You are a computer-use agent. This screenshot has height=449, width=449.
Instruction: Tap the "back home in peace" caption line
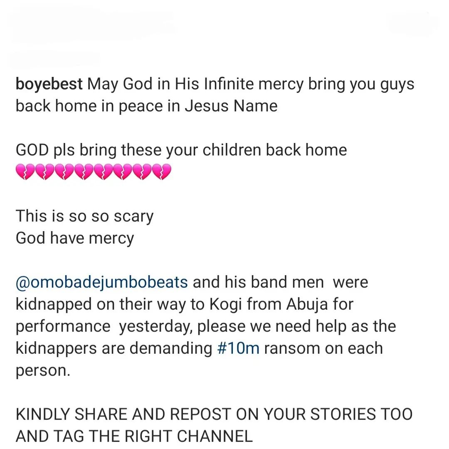[x=146, y=106]
